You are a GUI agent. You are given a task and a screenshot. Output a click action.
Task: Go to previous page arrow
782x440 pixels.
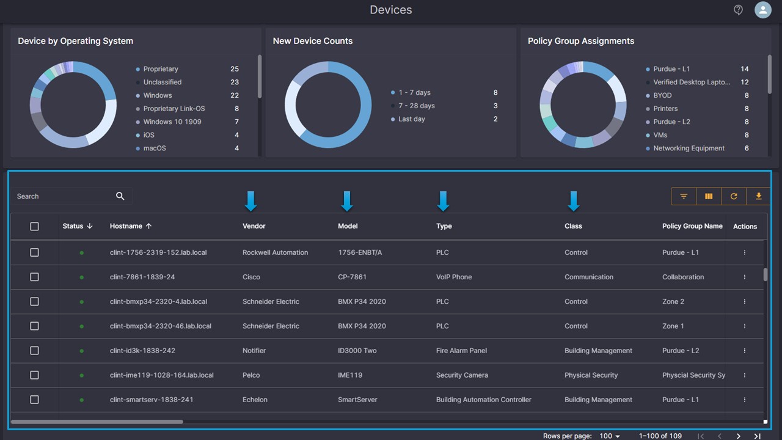pyautogui.click(x=720, y=436)
